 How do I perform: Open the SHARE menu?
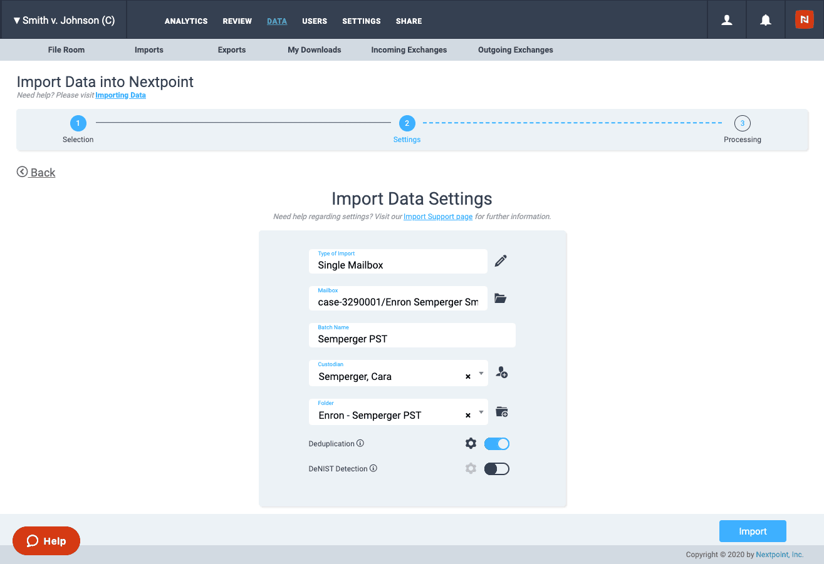(409, 21)
